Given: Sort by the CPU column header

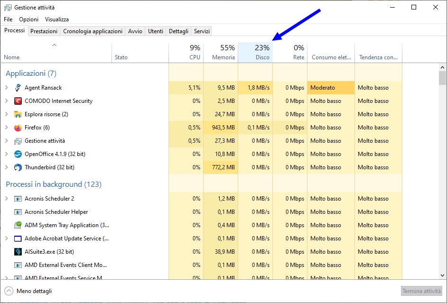Looking at the screenshot, I should pyautogui.click(x=186, y=53).
